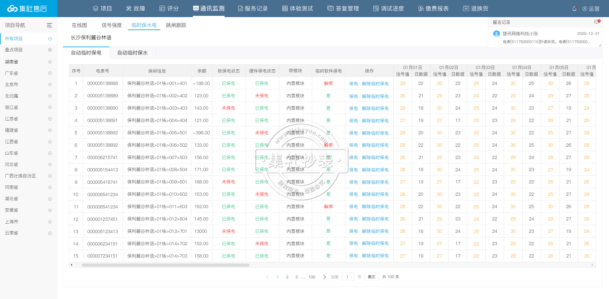Switch to the 自动临时保水 tab
This screenshot has height=299, width=609.
pos(133,53)
